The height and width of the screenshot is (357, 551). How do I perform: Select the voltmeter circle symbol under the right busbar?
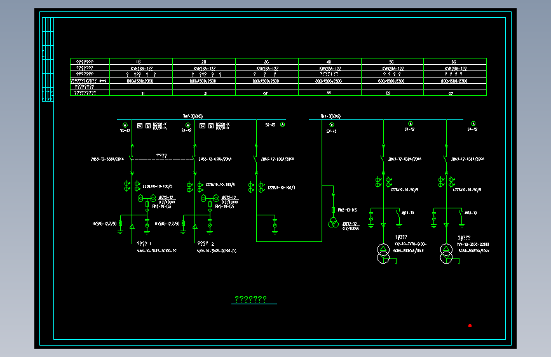pyautogui.click(x=331, y=125)
